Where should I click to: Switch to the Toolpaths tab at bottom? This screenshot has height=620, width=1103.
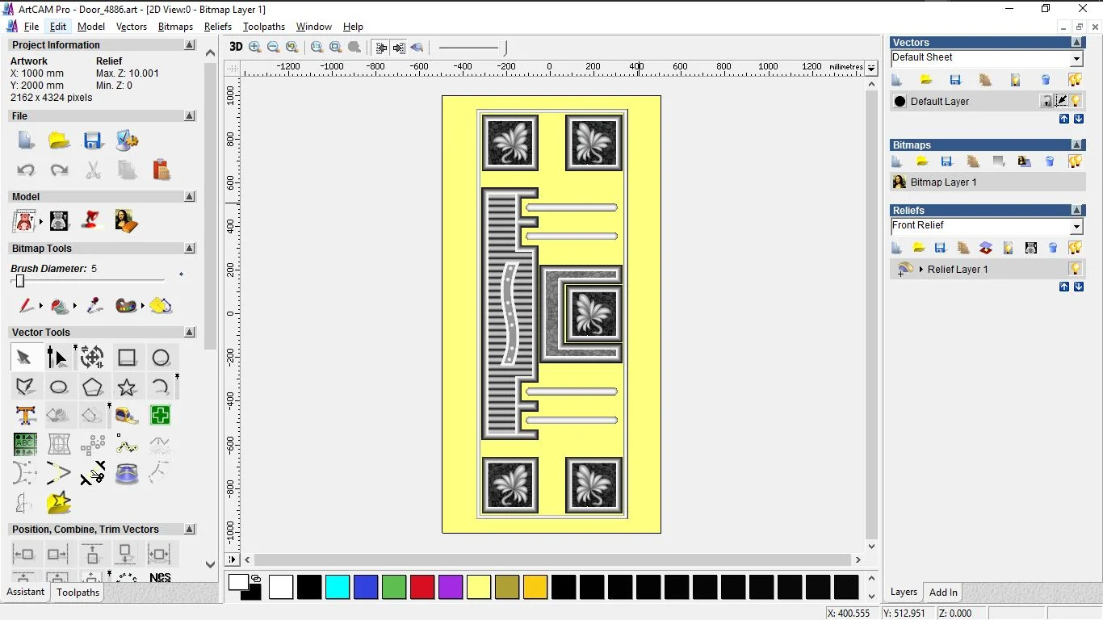coord(78,593)
